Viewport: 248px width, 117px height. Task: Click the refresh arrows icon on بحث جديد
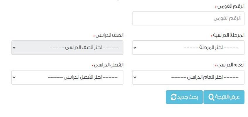174,97
